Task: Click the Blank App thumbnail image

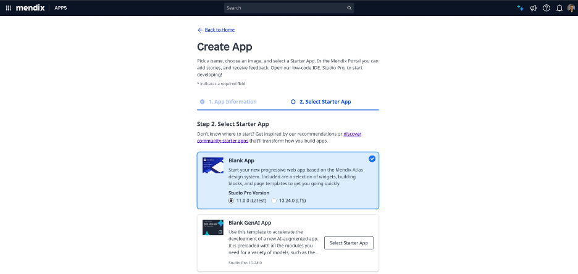Action: pos(213,165)
